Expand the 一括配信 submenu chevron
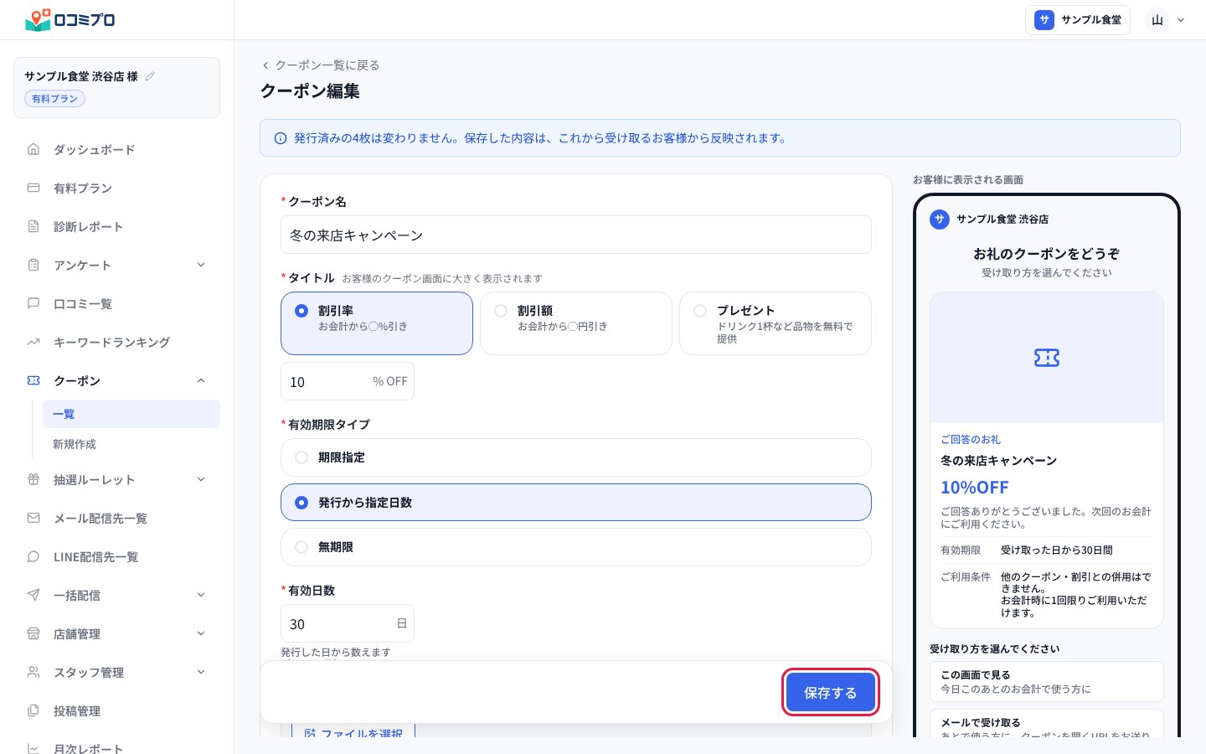Screen dimensions: 1206x754 [x=201, y=595]
